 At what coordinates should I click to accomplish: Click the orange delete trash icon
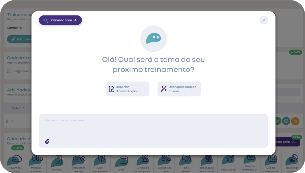click(295, 121)
